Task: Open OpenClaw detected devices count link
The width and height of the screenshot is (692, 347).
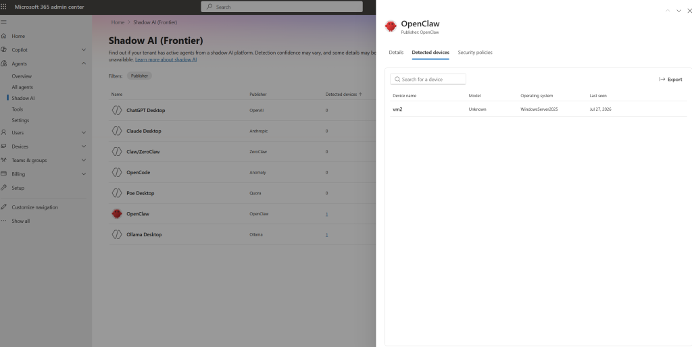Action: click(326, 214)
